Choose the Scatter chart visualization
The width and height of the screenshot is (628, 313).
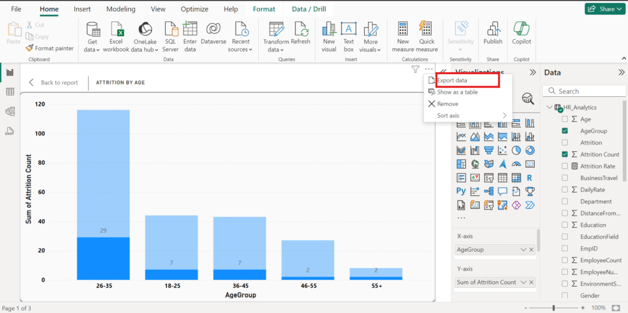pos(502,150)
